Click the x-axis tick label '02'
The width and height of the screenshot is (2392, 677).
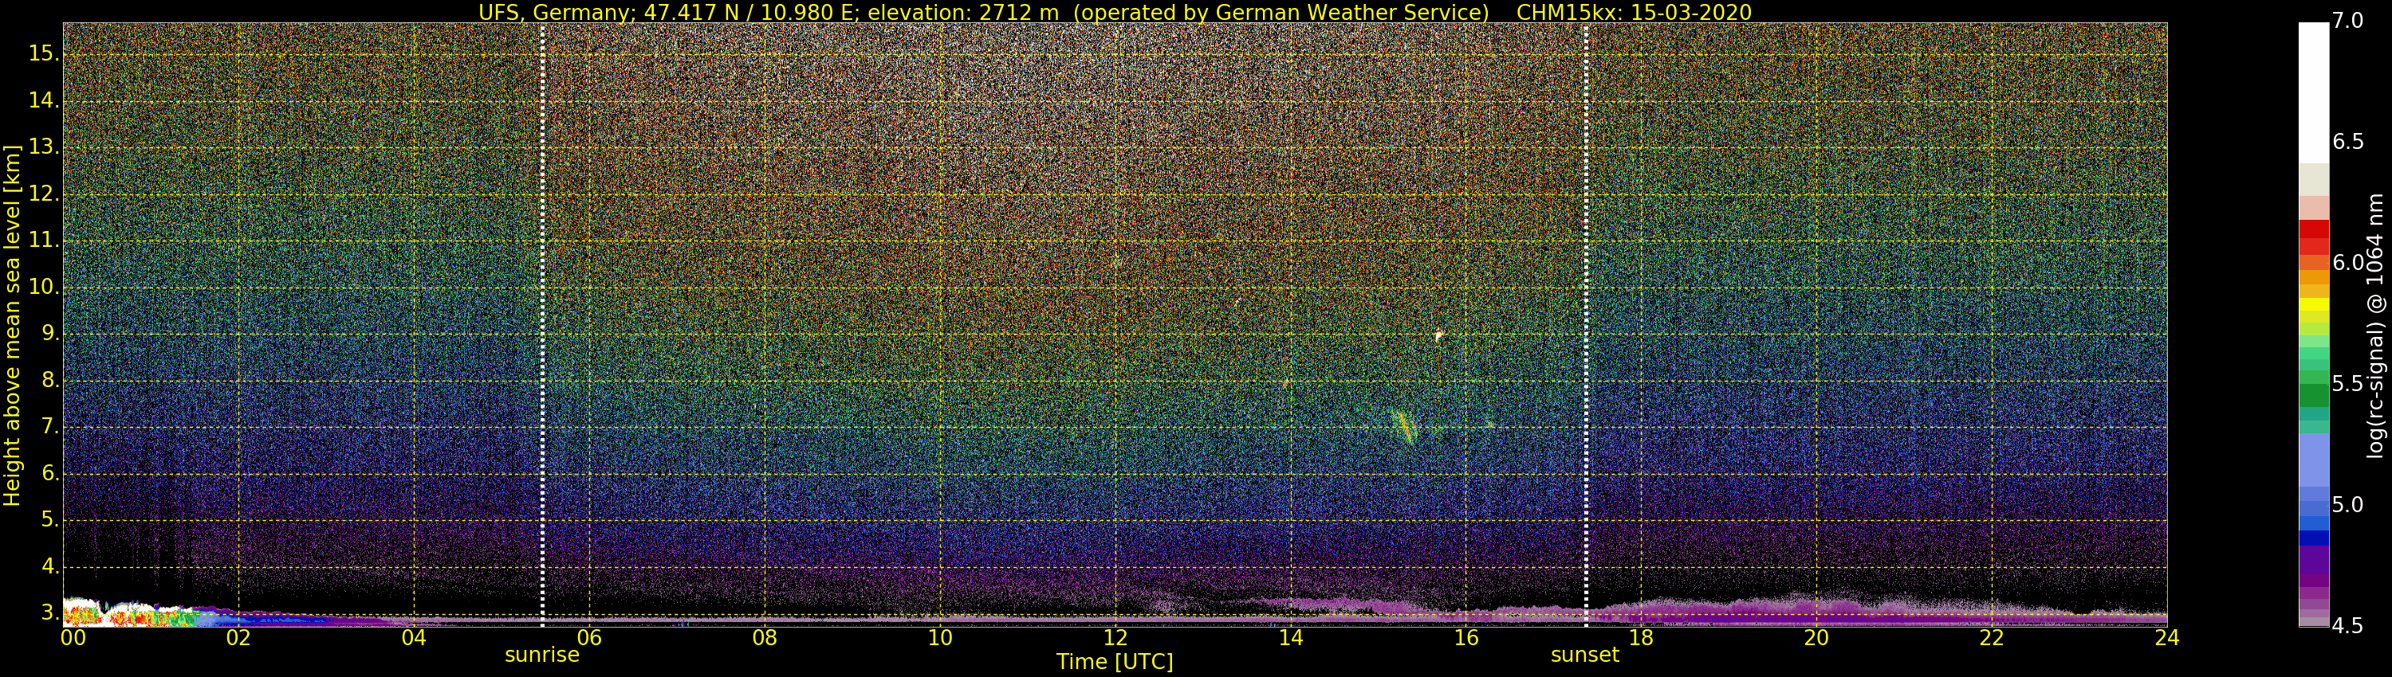(238, 638)
